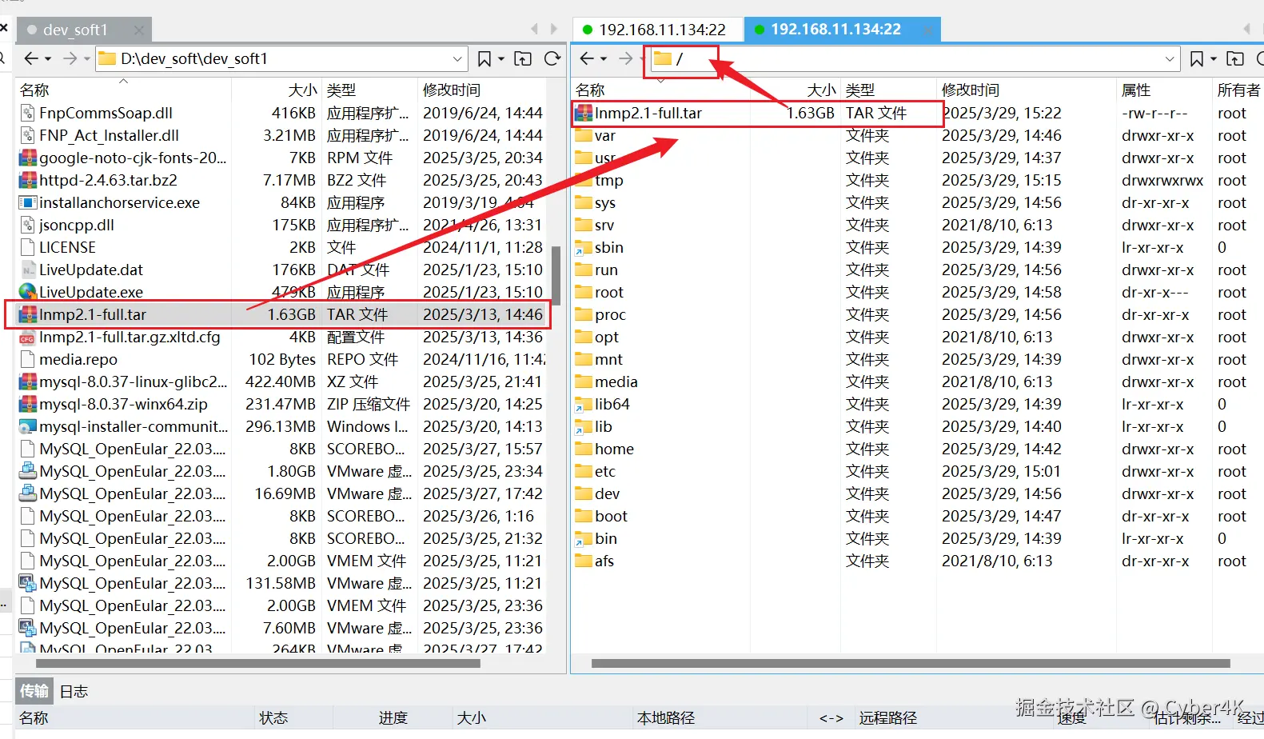Viewport: 1264px width, 739px height.
Task: Sort local files by 名称 column
Action: point(34,90)
